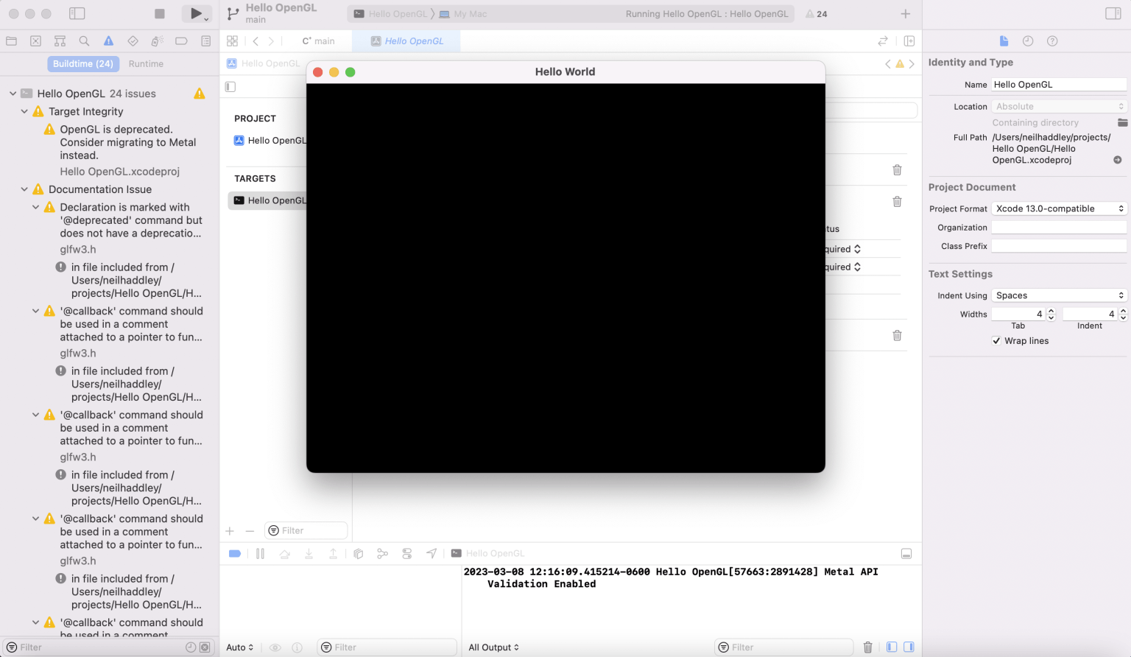Select Hello OpenGL under PROJECT
This screenshot has height=657, width=1131.
point(269,141)
